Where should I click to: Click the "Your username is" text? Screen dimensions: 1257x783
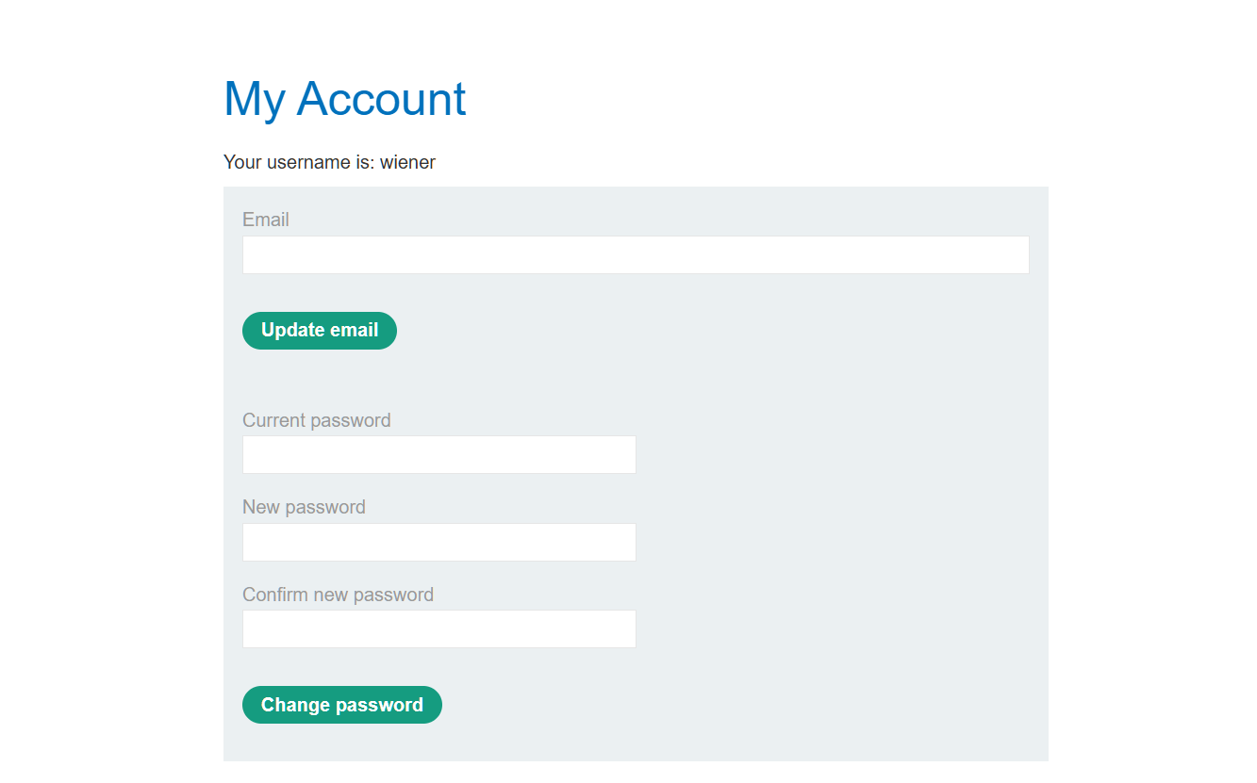coord(299,162)
